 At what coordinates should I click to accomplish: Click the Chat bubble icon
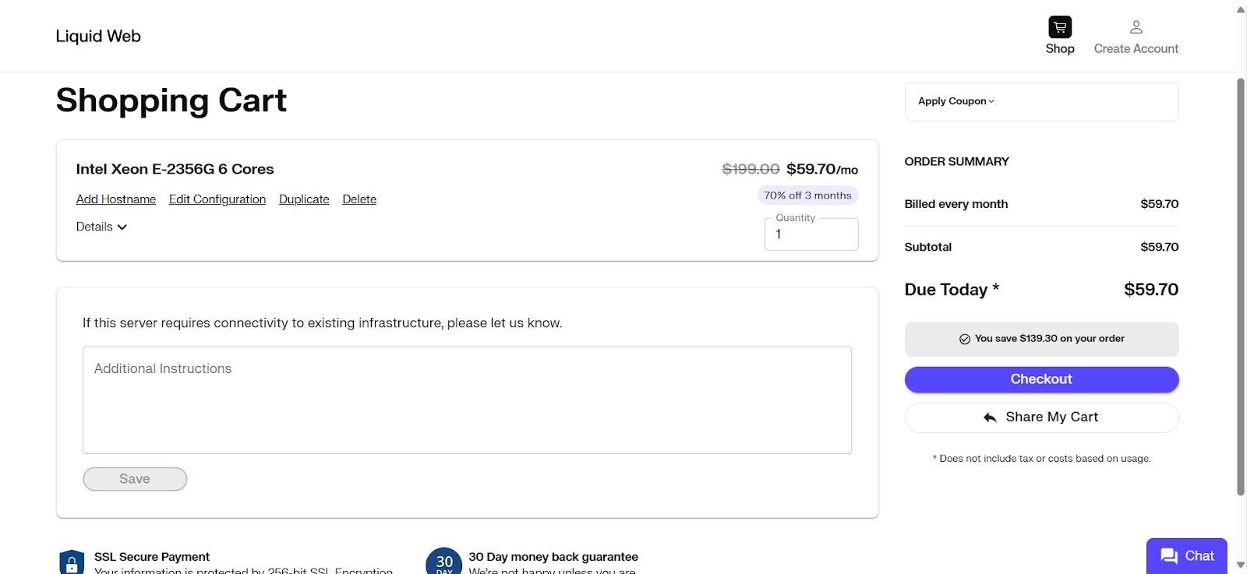[1168, 556]
